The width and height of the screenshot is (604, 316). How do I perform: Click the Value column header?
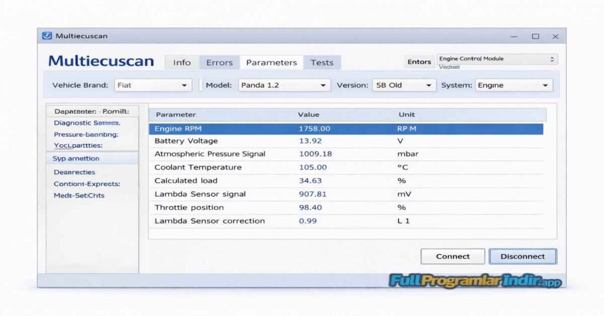tap(308, 114)
